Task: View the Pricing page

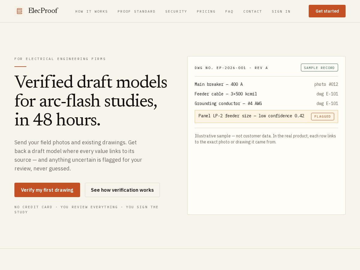Action: click(x=206, y=11)
